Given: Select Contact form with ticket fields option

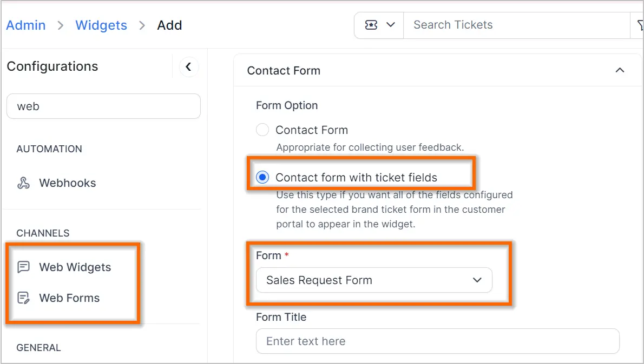Looking at the screenshot, I should (x=262, y=178).
